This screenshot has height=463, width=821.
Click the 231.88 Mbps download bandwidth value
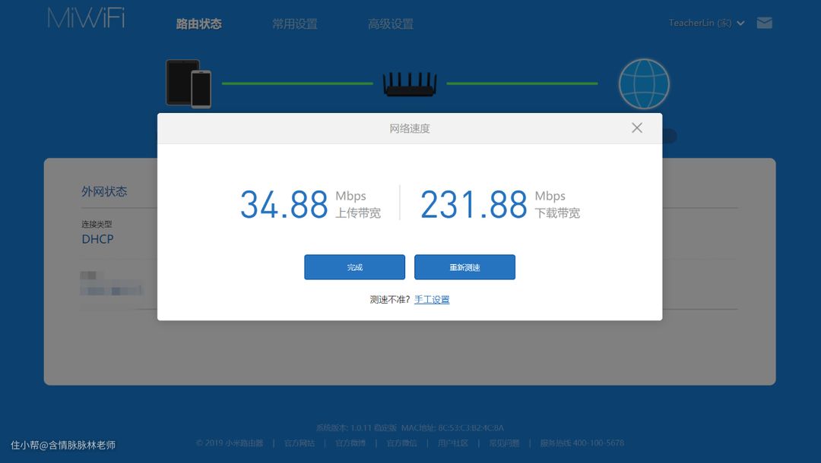[474, 204]
